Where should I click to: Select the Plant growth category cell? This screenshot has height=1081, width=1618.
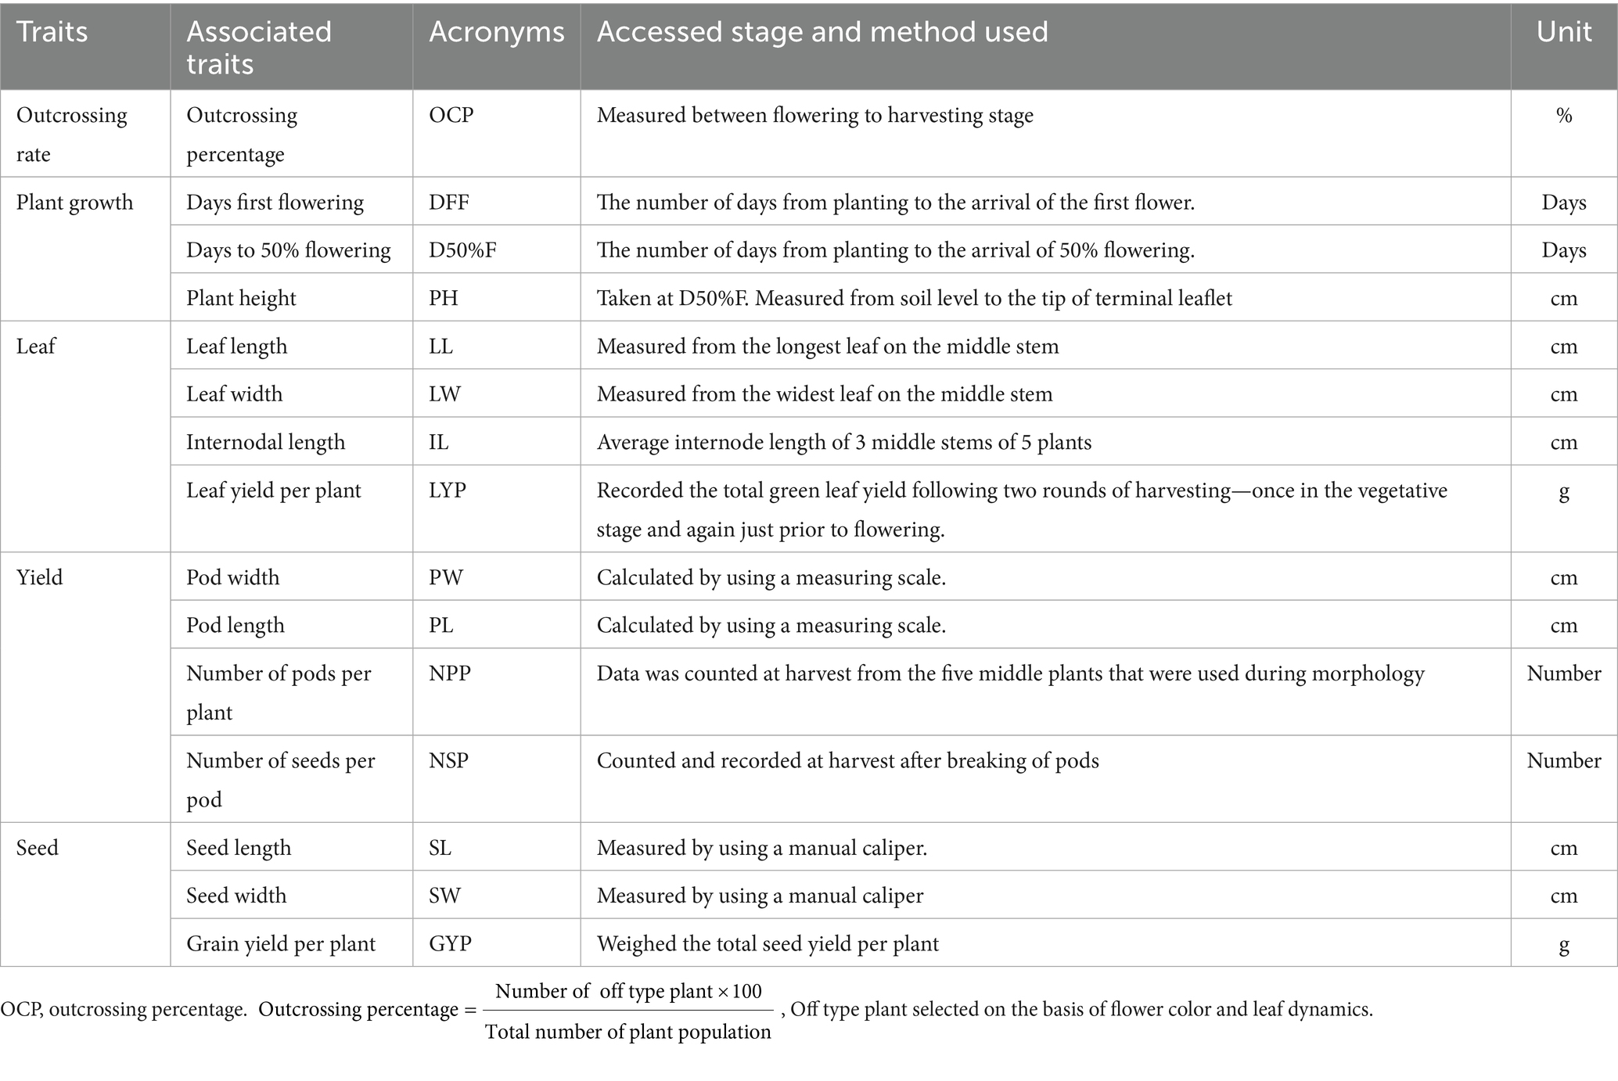click(x=74, y=203)
